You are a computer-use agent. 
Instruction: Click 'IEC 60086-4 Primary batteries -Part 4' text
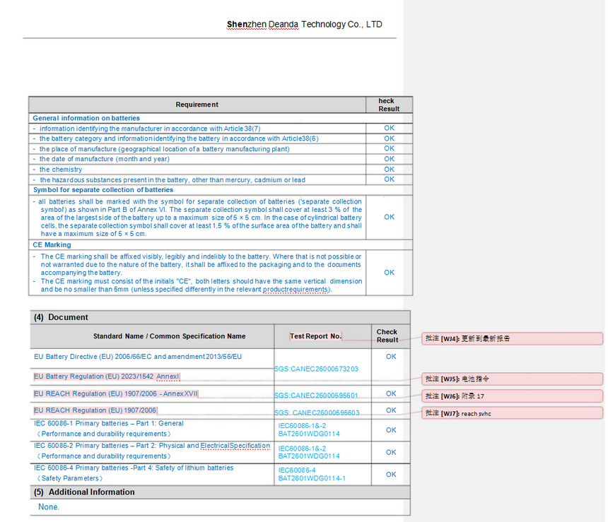click(x=134, y=468)
